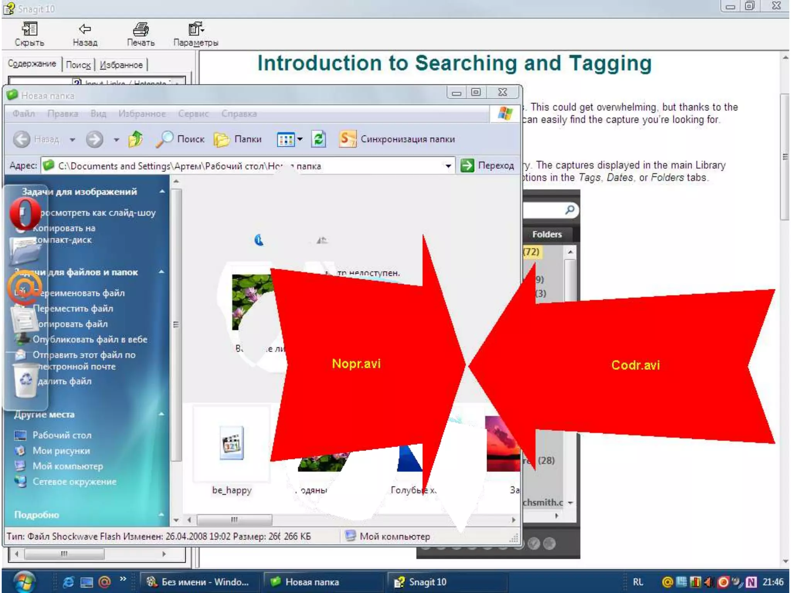
Task: Click the horizontal scrollbar in file pane
Action: point(234,520)
